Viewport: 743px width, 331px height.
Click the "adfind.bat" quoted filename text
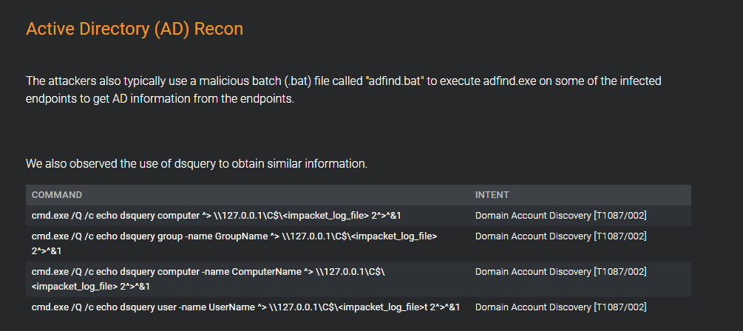pos(395,81)
